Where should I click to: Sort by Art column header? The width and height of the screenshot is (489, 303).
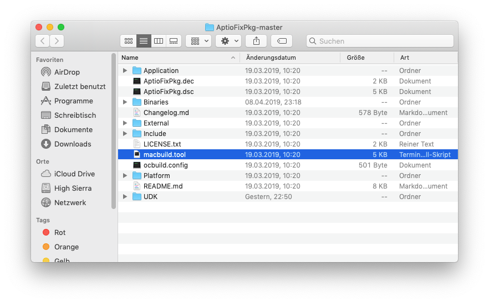426,58
